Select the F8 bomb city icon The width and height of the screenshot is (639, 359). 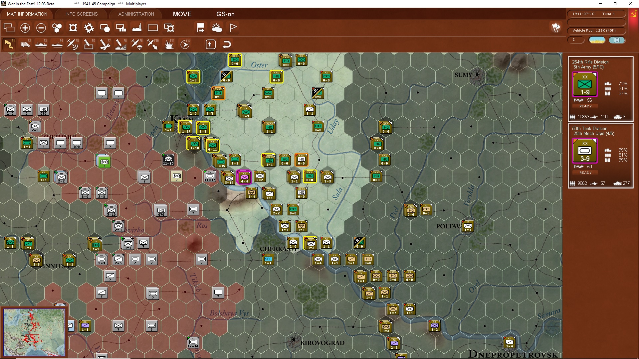[x=121, y=44]
